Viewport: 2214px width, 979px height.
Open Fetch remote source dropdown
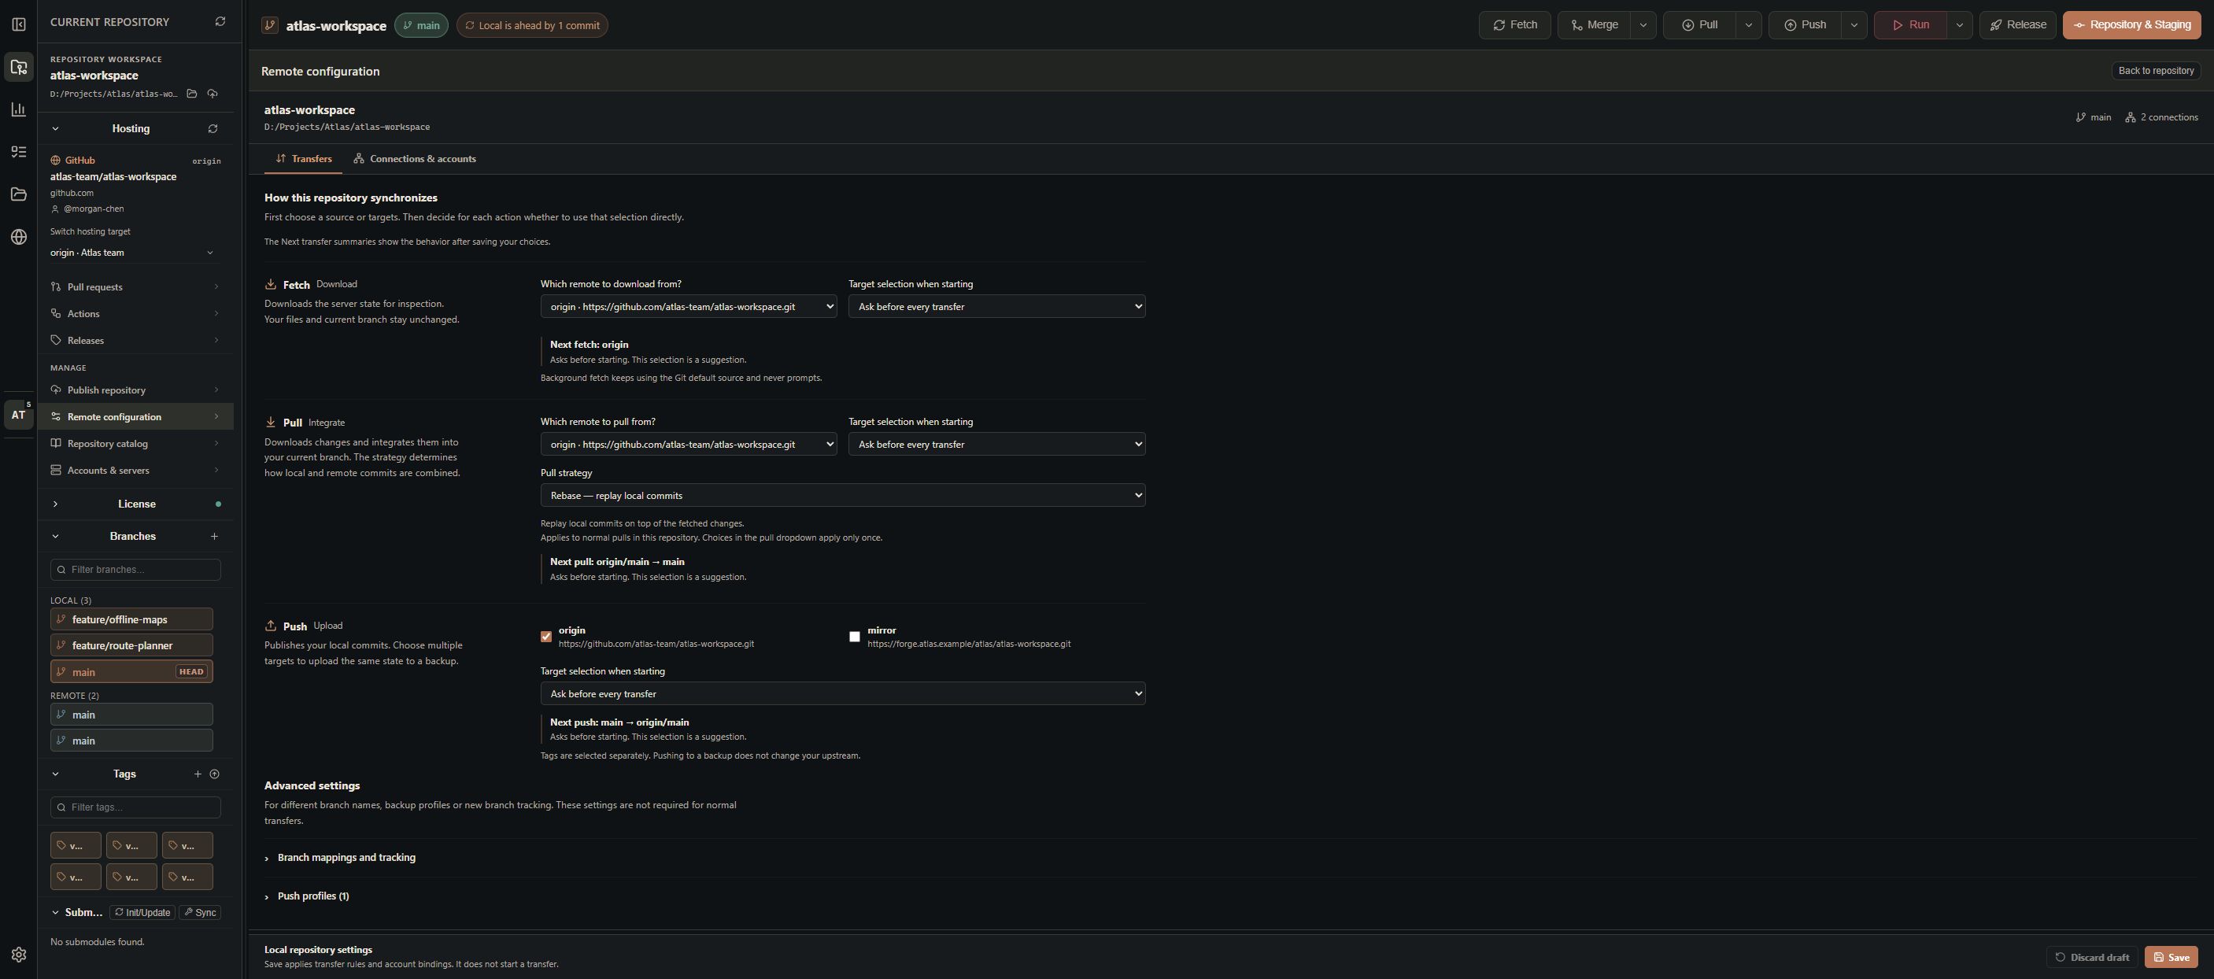[x=689, y=307]
